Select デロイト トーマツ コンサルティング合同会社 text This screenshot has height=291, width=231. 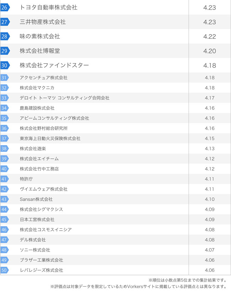[x=65, y=98]
